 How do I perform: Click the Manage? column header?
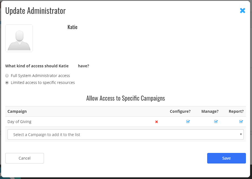[210, 111]
